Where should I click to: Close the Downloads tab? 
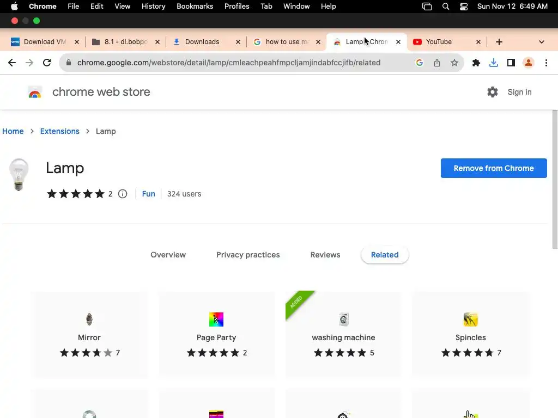[238, 42]
